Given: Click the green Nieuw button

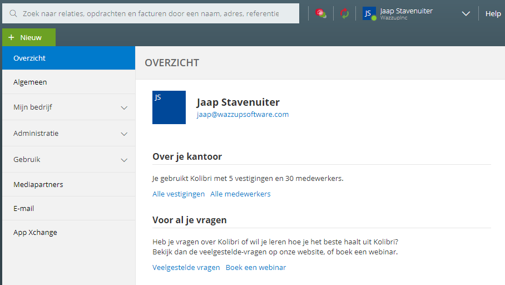Looking at the screenshot, I should click(x=29, y=37).
